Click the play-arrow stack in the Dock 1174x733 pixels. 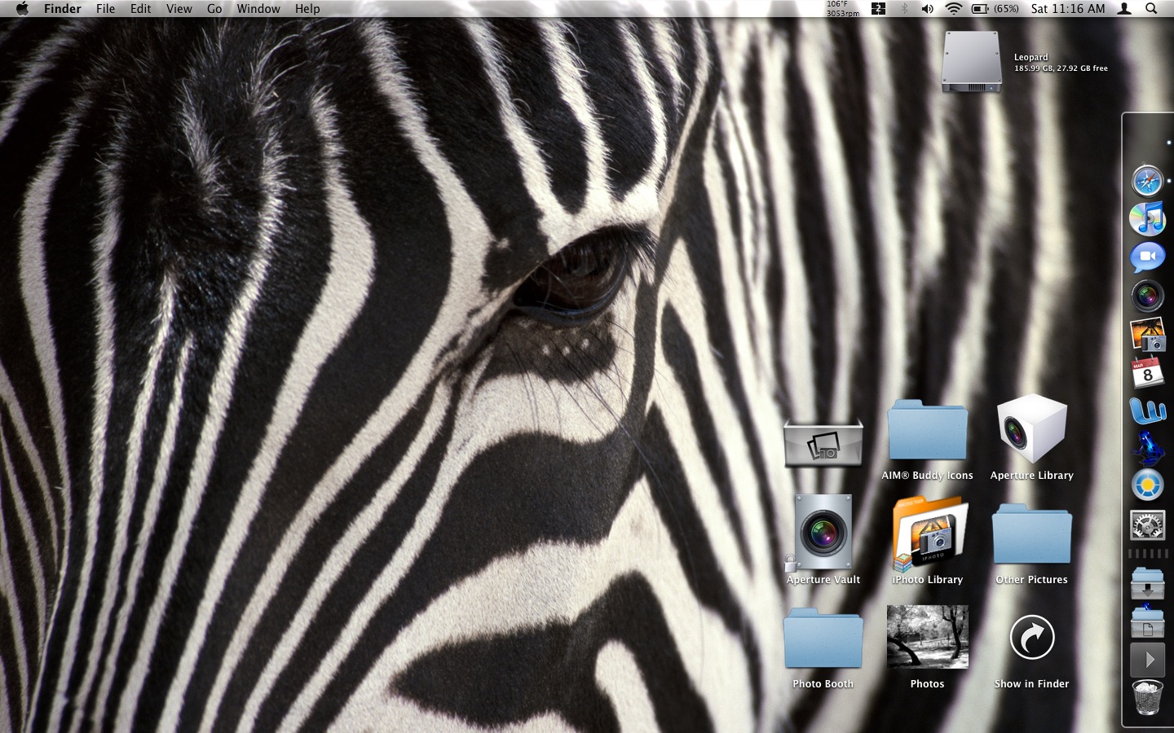[1147, 659]
